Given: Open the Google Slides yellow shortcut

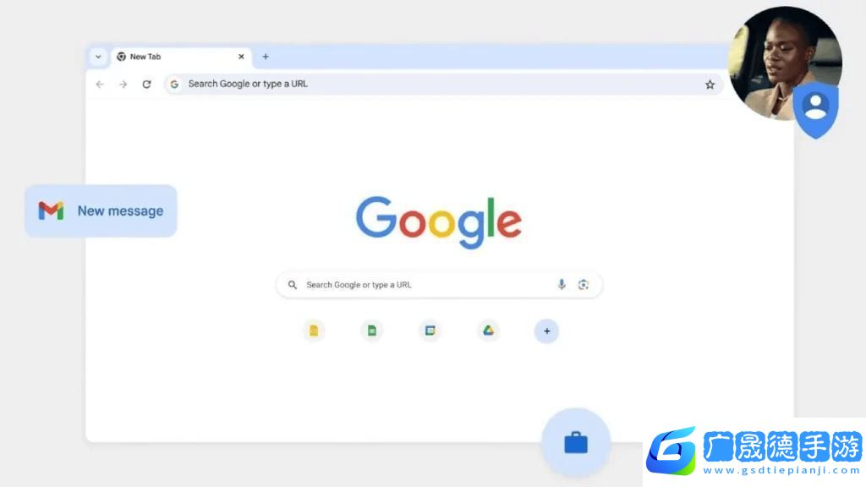Looking at the screenshot, I should pos(314,331).
